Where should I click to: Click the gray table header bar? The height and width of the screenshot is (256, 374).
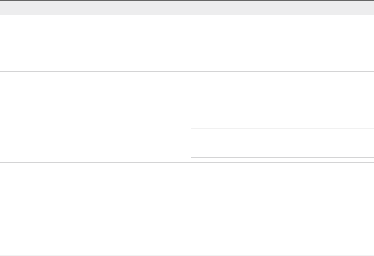tap(187, 8)
